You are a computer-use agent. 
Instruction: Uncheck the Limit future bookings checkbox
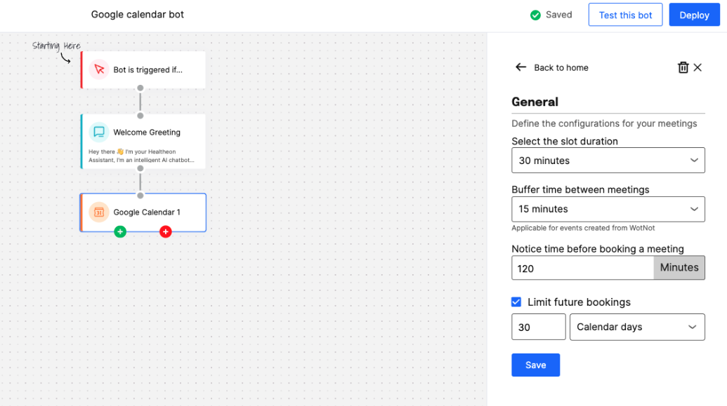(516, 302)
